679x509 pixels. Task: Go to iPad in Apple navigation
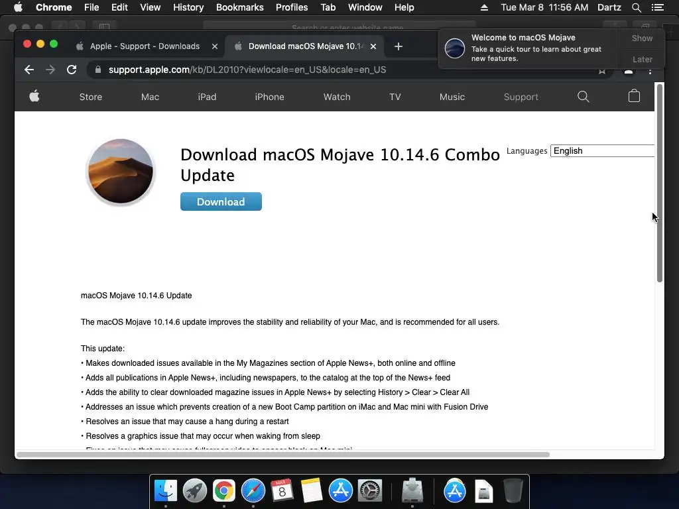(207, 97)
